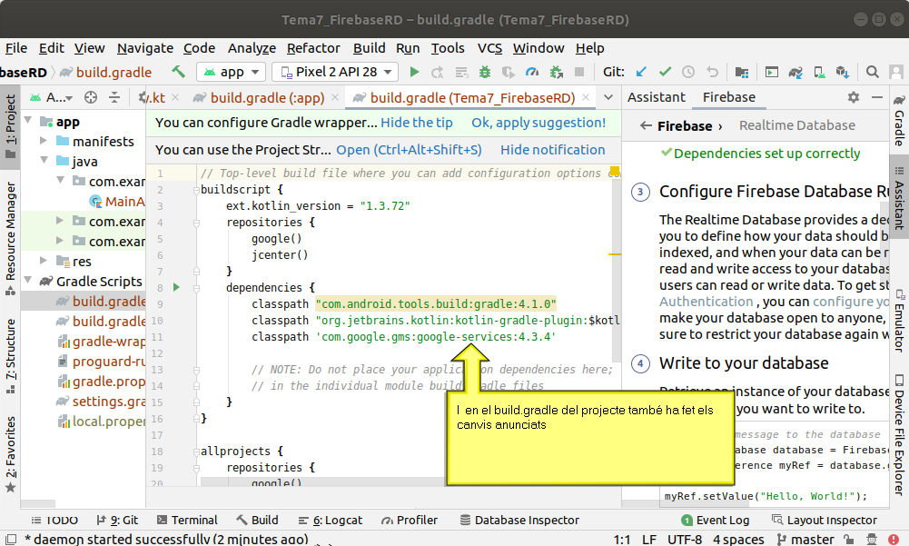Click the Authentication link in Firebase text
This screenshot has height=546, width=909.
(706, 302)
